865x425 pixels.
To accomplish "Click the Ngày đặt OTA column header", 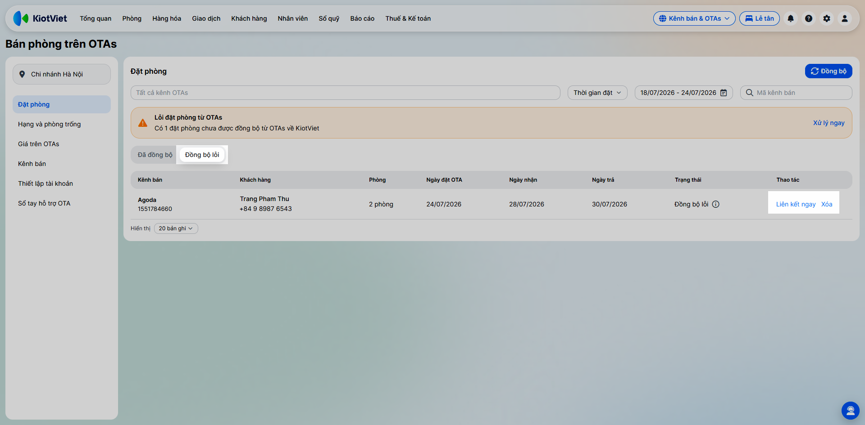I will point(444,180).
